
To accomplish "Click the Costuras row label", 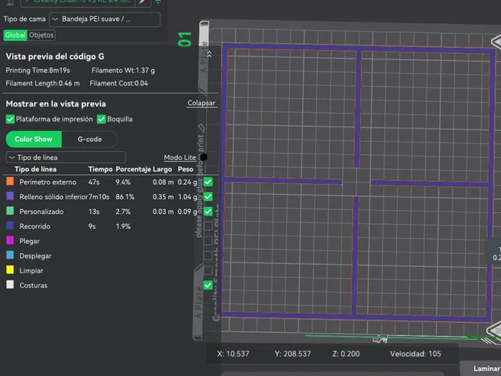I will (33, 285).
